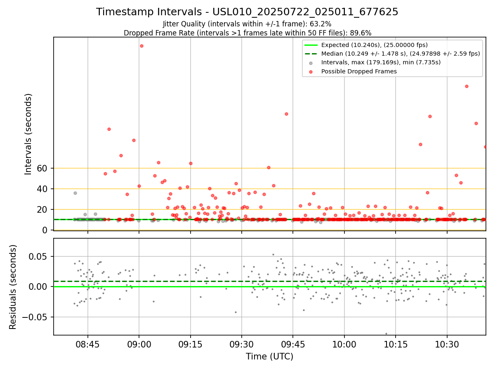This screenshot has width=495, height=371.
Task: Click the y-axis tick label '20'
Action: (43, 209)
